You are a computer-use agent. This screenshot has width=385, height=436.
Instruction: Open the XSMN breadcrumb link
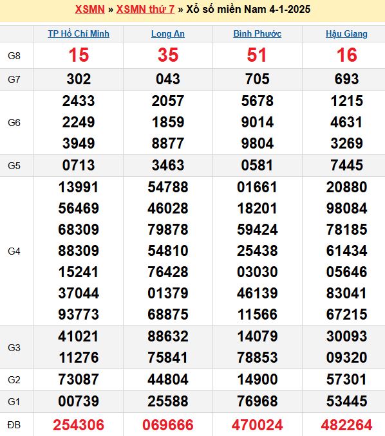[x=90, y=9]
